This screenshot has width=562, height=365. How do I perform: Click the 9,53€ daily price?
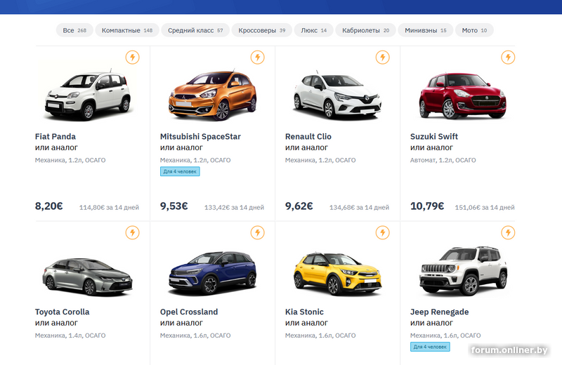click(x=174, y=206)
